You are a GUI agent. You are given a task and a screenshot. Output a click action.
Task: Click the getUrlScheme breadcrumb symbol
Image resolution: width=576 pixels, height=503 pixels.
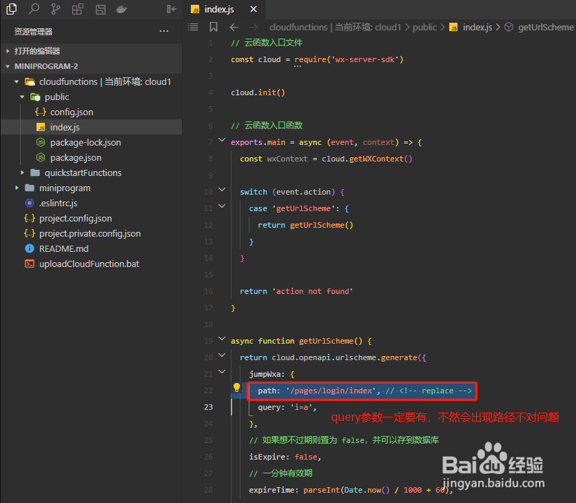[539, 27]
